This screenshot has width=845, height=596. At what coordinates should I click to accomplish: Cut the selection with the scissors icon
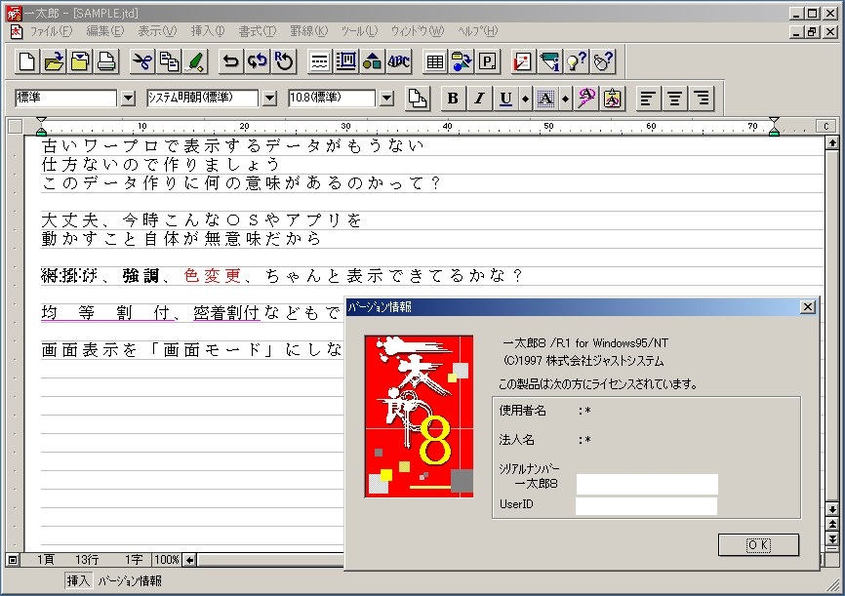(142, 62)
